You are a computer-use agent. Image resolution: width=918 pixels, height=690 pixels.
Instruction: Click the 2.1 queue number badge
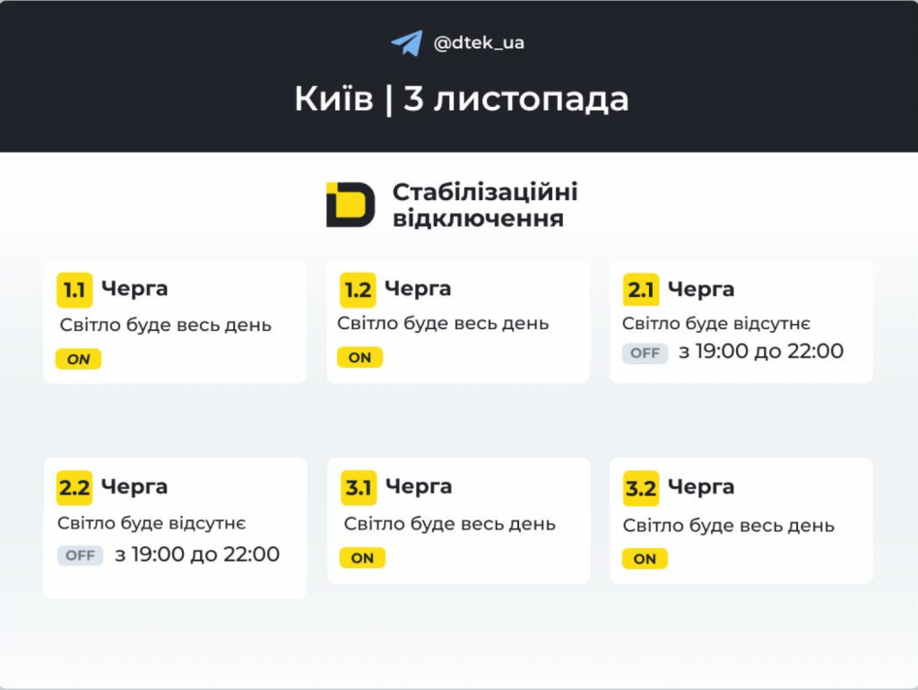(641, 290)
